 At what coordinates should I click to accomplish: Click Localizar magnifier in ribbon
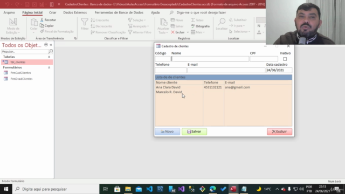point(222,22)
